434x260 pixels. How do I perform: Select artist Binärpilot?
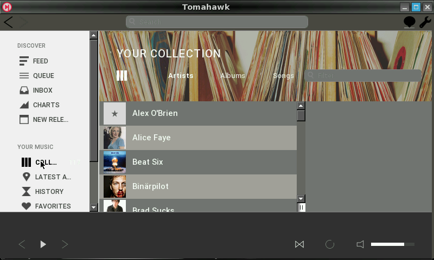point(198,186)
